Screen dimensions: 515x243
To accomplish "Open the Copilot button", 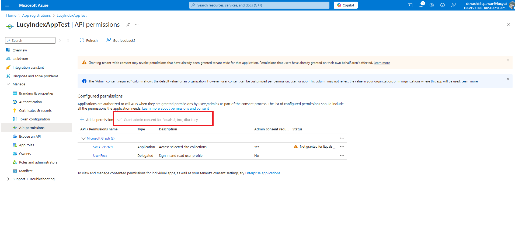I will [x=346, y=5].
